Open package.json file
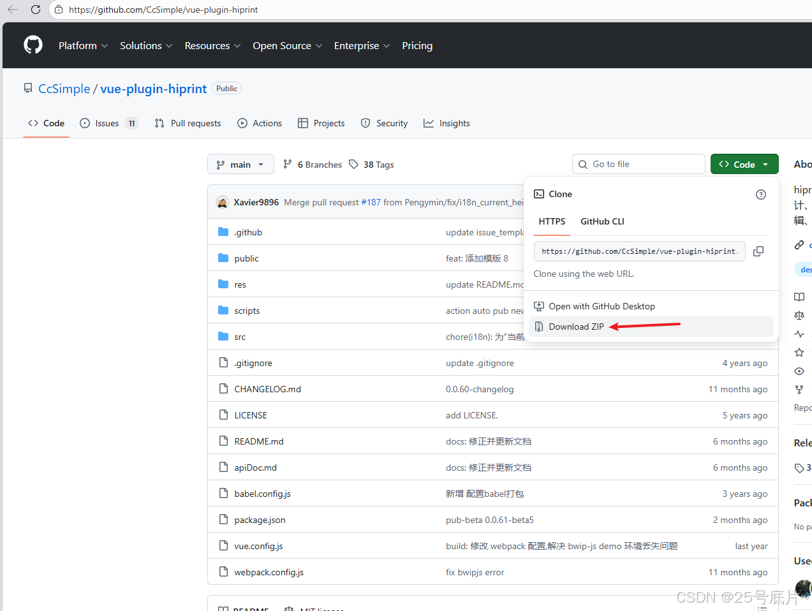 click(260, 520)
